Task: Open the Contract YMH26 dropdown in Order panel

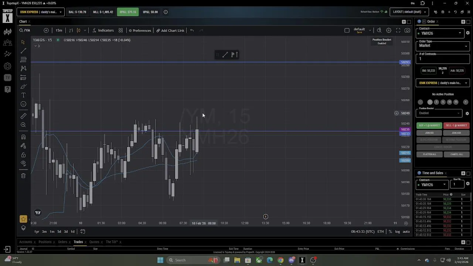Action: pyautogui.click(x=440, y=33)
